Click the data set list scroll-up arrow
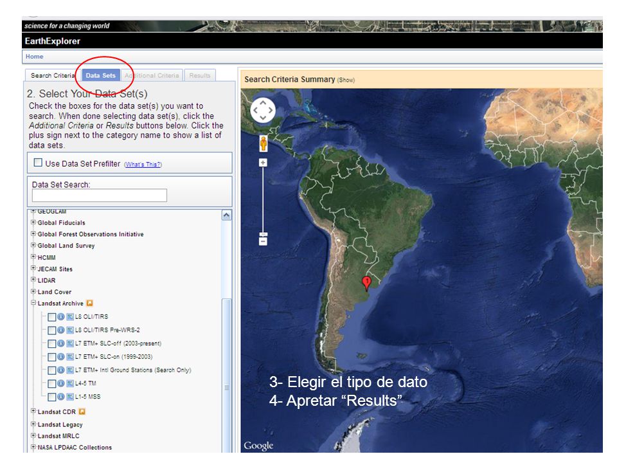The height and width of the screenshot is (463, 617). tap(227, 215)
